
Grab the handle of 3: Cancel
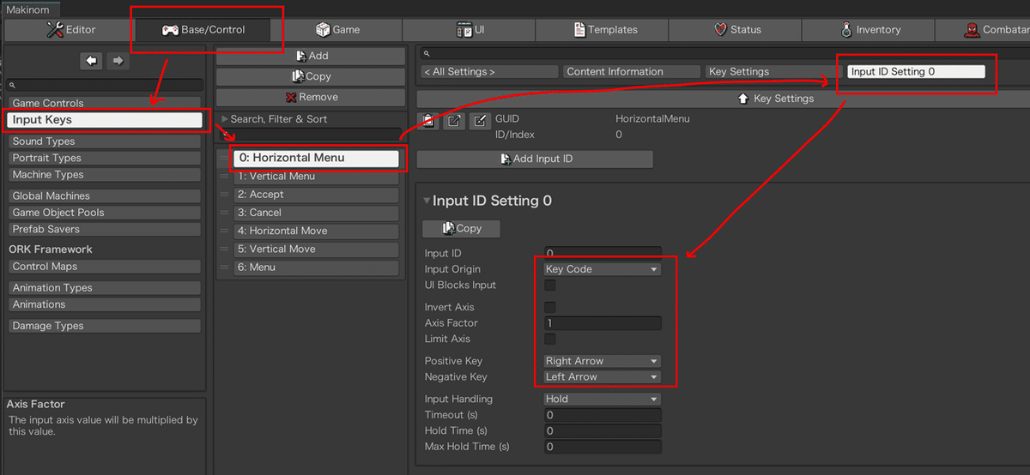(225, 213)
